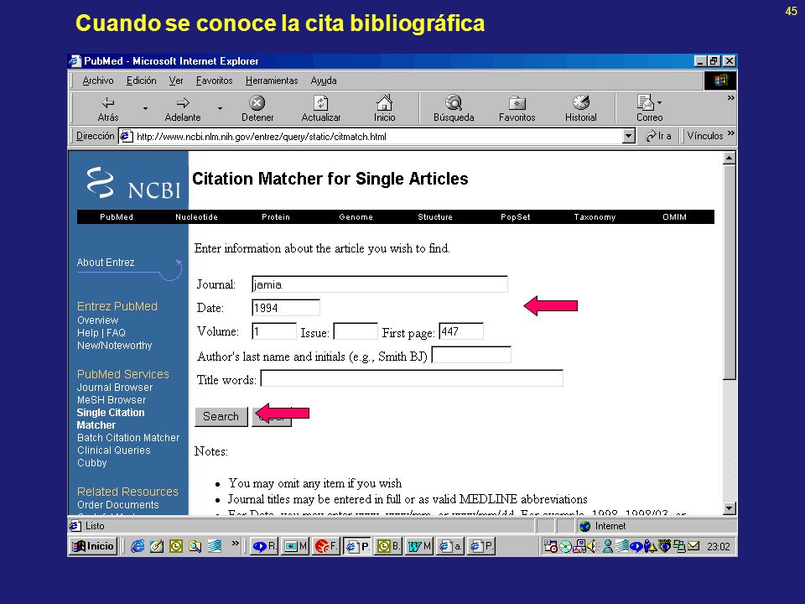Go to the Inicio home page icon
The height and width of the screenshot is (604, 805).
[x=385, y=102]
